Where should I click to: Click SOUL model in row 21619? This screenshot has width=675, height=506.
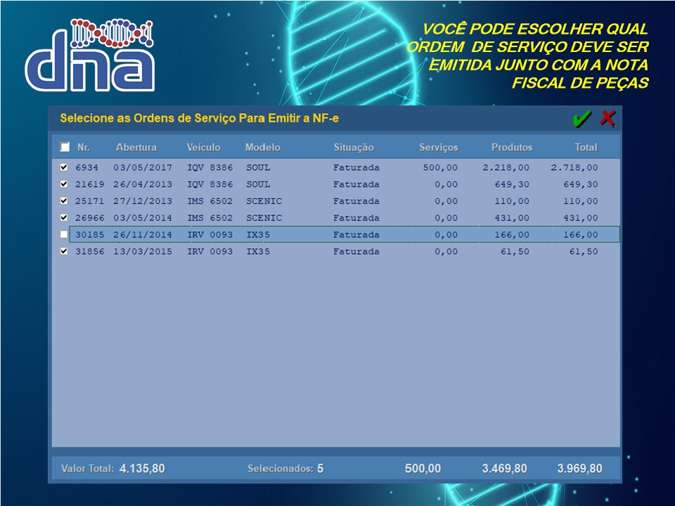click(x=258, y=184)
